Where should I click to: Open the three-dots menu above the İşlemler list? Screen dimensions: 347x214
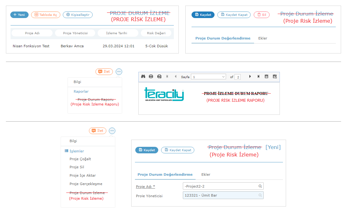point(112,131)
